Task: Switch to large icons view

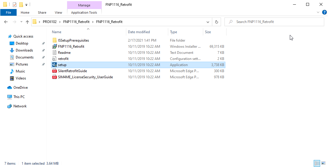Action: pyautogui.click(x=323, y=163)
